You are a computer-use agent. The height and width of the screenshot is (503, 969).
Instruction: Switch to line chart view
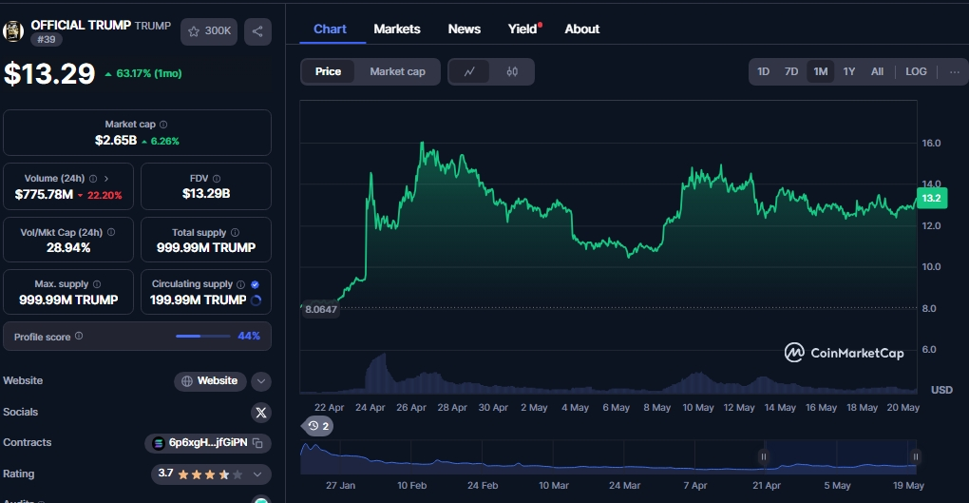click(x=469, y=71)
